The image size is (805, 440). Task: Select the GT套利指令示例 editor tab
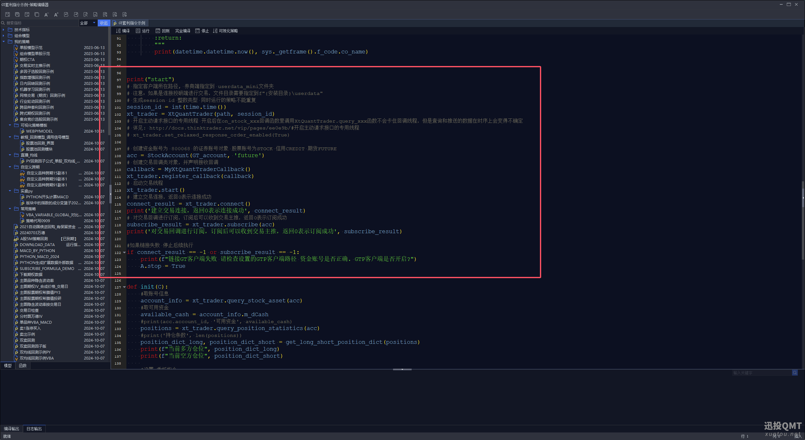130,23
